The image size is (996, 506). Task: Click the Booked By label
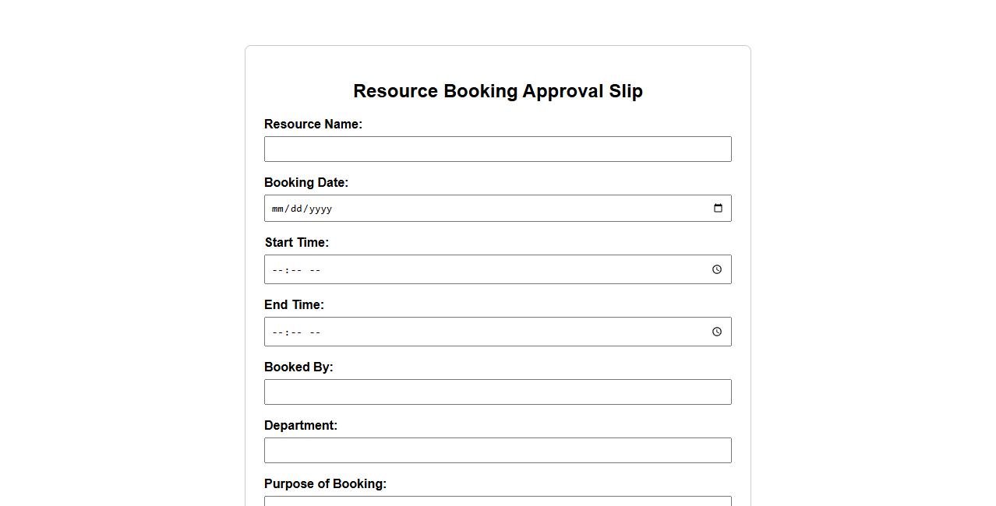pos(298,367)
